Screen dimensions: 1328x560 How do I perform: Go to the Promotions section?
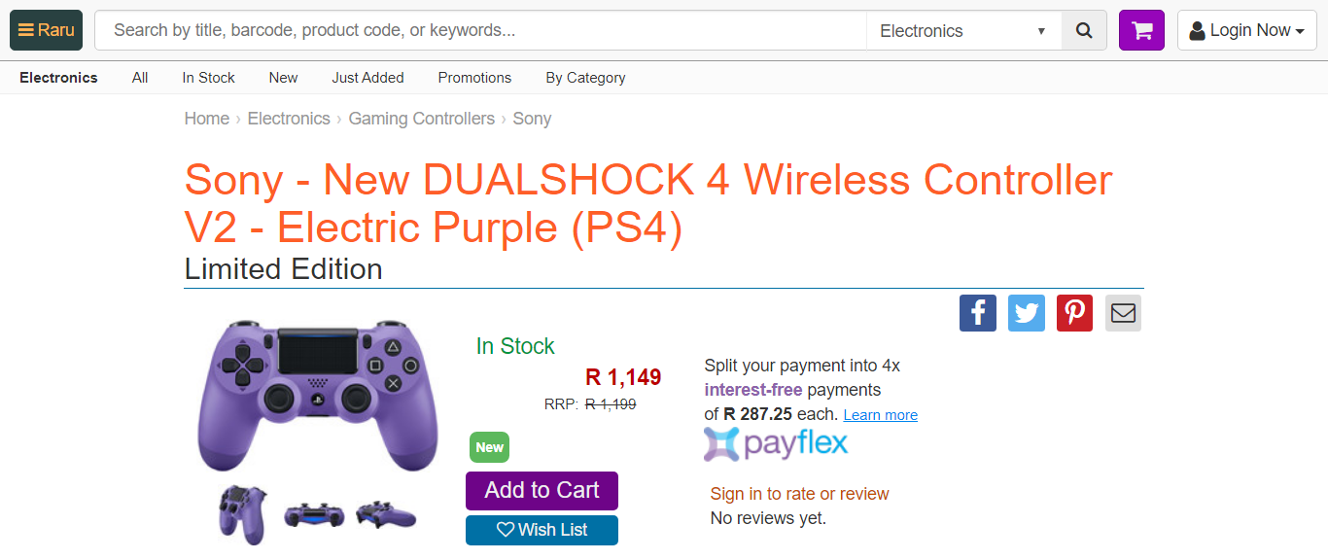[474, 78]
